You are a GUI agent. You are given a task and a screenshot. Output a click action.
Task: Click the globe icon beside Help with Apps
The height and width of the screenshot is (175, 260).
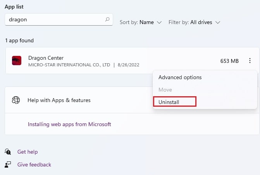(16, 100)
